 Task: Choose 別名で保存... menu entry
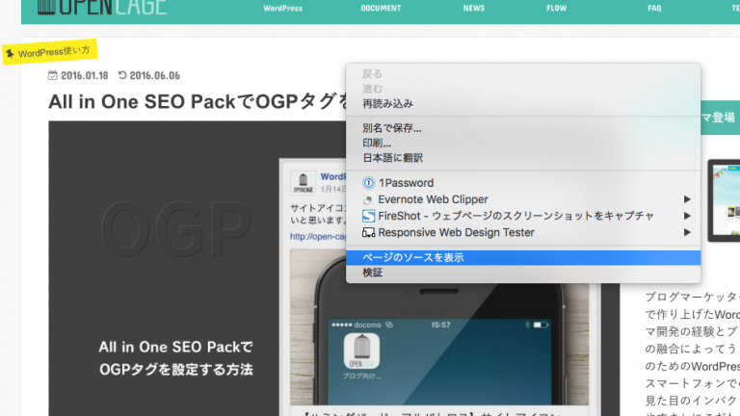tap(523, 128)
